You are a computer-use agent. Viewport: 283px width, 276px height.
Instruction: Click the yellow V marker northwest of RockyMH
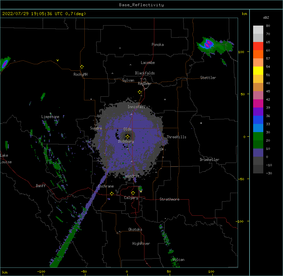tap(57, 60)
